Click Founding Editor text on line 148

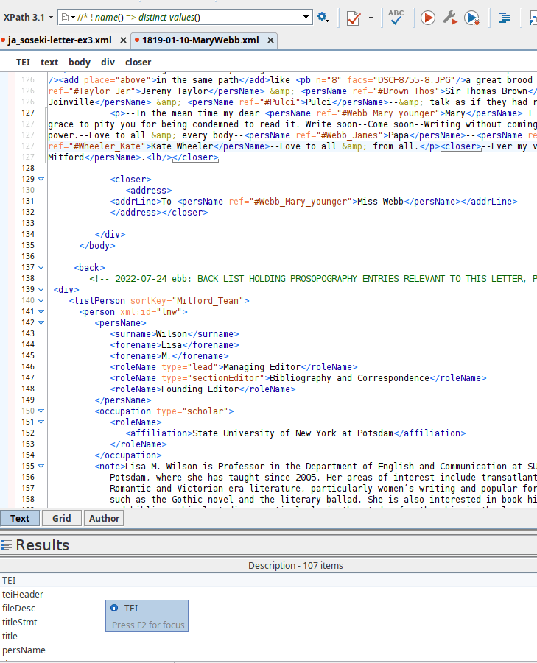200,389
